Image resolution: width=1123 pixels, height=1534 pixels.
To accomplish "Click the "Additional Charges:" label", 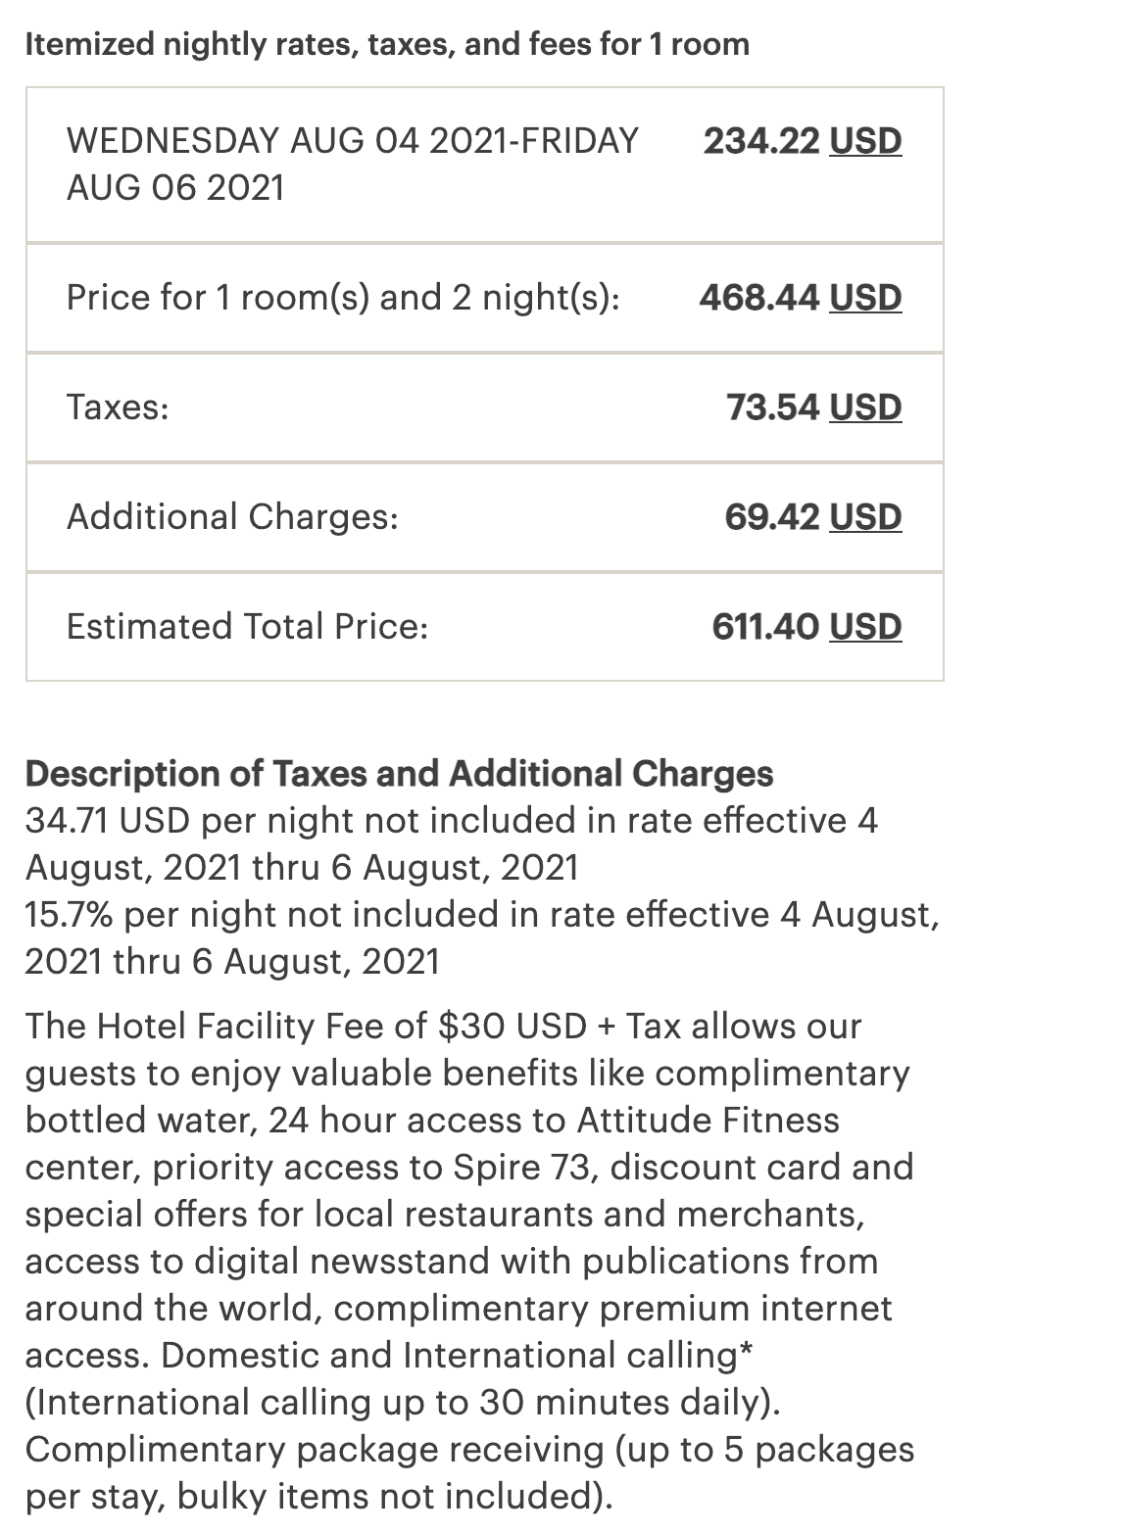I will [232, 517].
